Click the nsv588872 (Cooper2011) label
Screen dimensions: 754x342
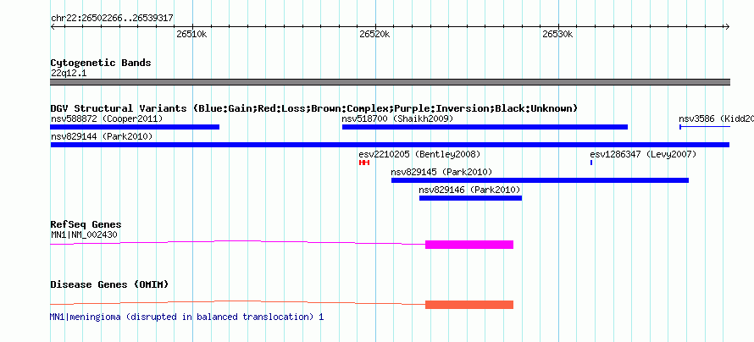pyautogui.click(x=106, y=119)
